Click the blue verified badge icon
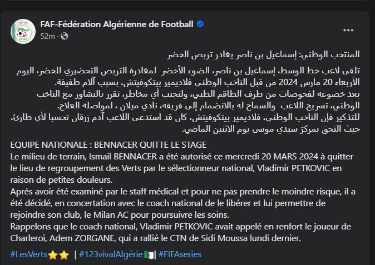The width and height of the screenshot is (375, 265). pyautogui.click(x=200, y=24)
